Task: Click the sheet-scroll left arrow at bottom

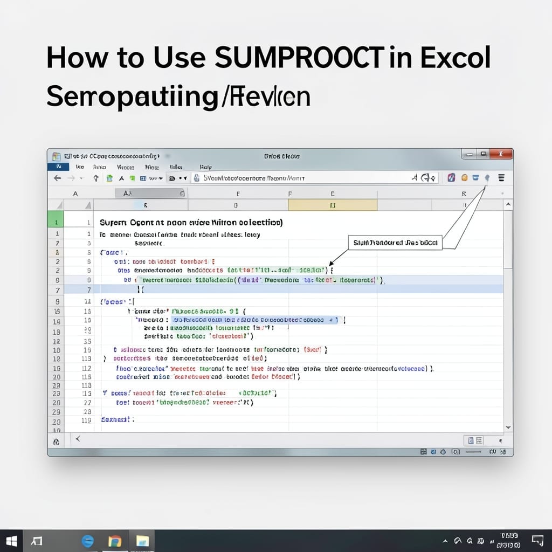Action: pyautogui.click(x=78, y=439)
